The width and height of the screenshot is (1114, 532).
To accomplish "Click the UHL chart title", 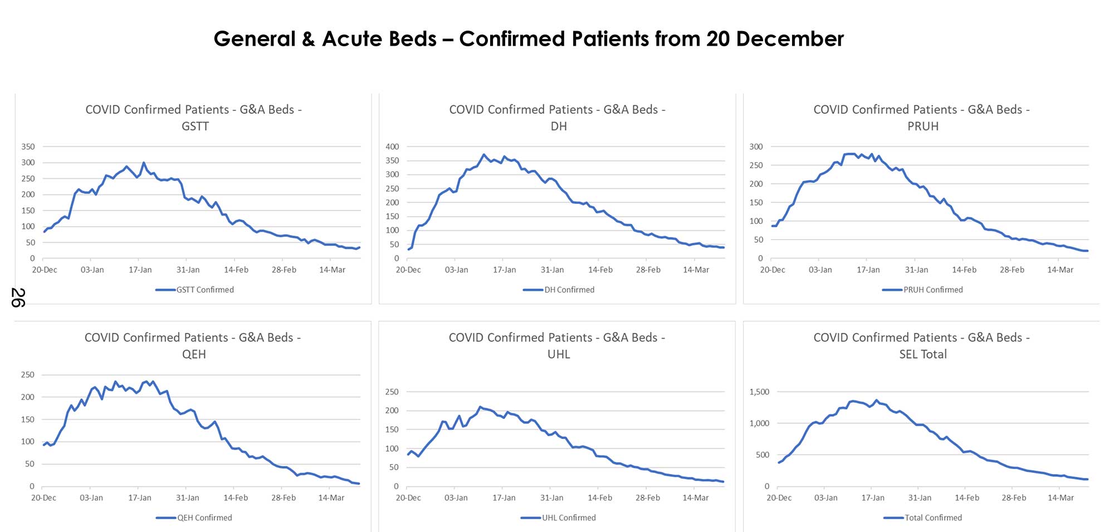I will [557, 345].
